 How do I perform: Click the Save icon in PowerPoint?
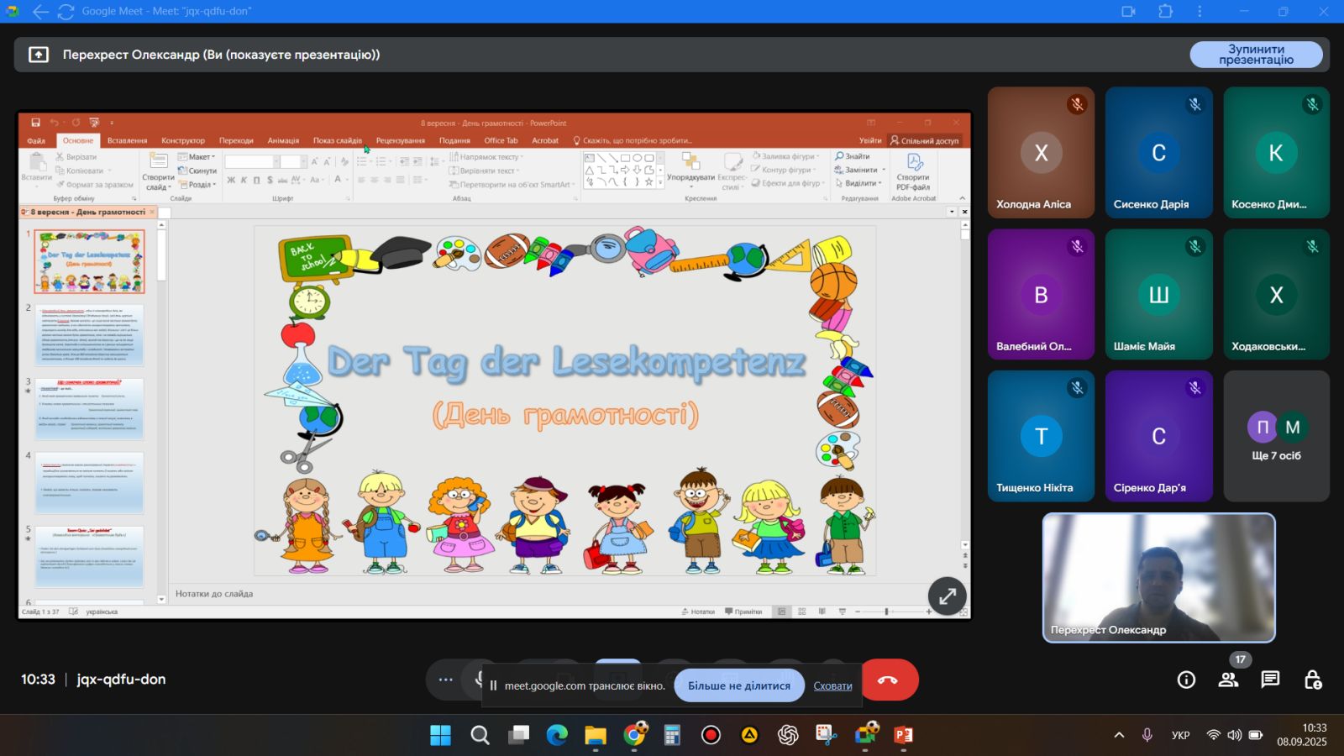click(35, 123)
